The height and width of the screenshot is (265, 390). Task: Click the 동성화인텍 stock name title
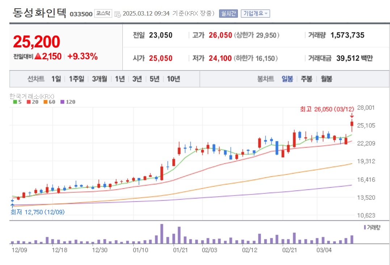pyautogui.click(x=39, y=13)
